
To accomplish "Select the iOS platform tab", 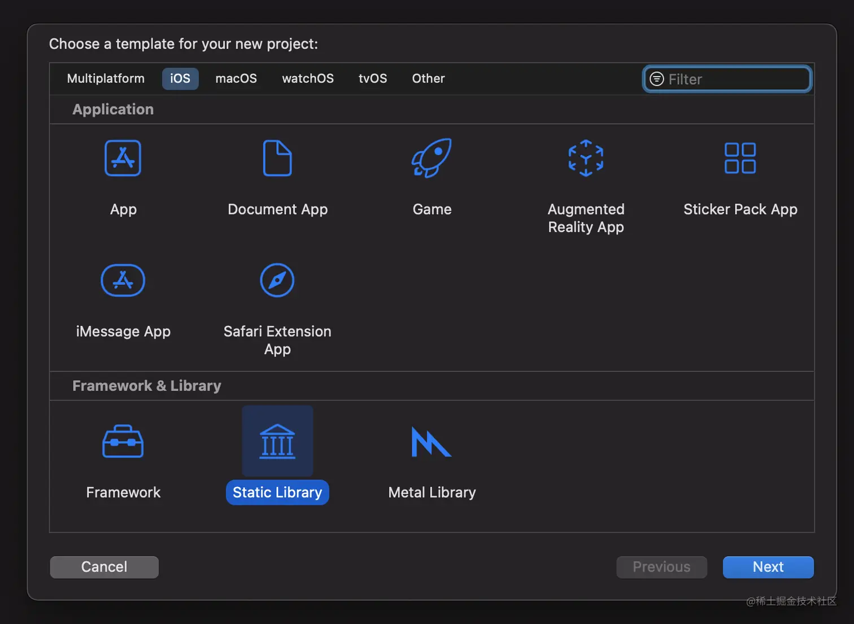I will coord(180,78).
